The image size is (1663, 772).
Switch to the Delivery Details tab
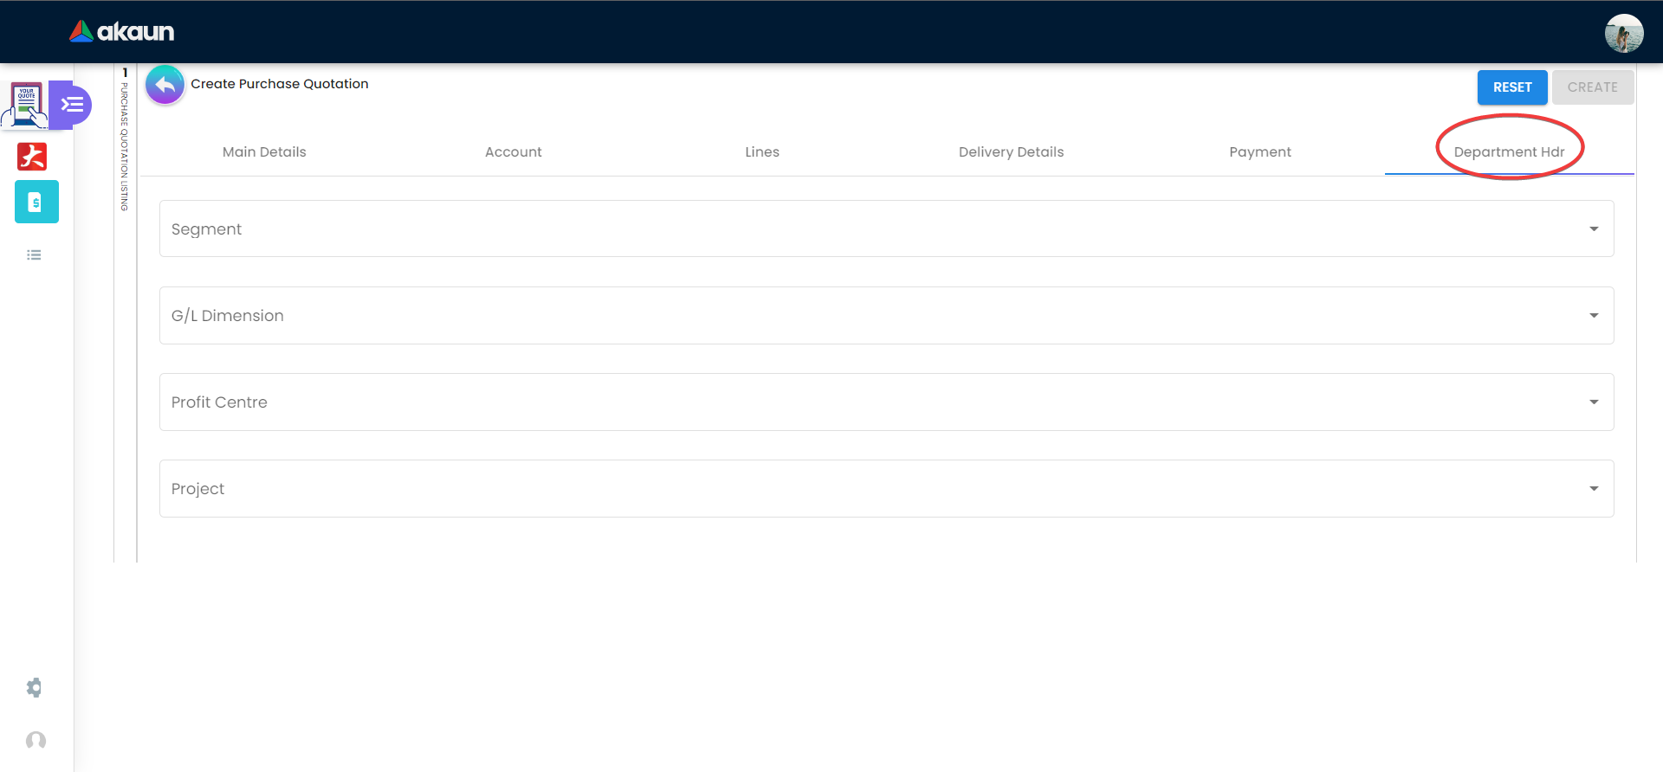(x=1011, y=152)
